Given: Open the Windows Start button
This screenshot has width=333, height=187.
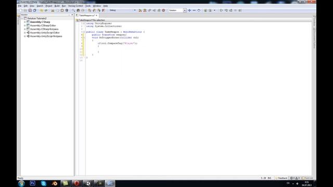Looking at the screenshot, I should [x=21, y=183].
